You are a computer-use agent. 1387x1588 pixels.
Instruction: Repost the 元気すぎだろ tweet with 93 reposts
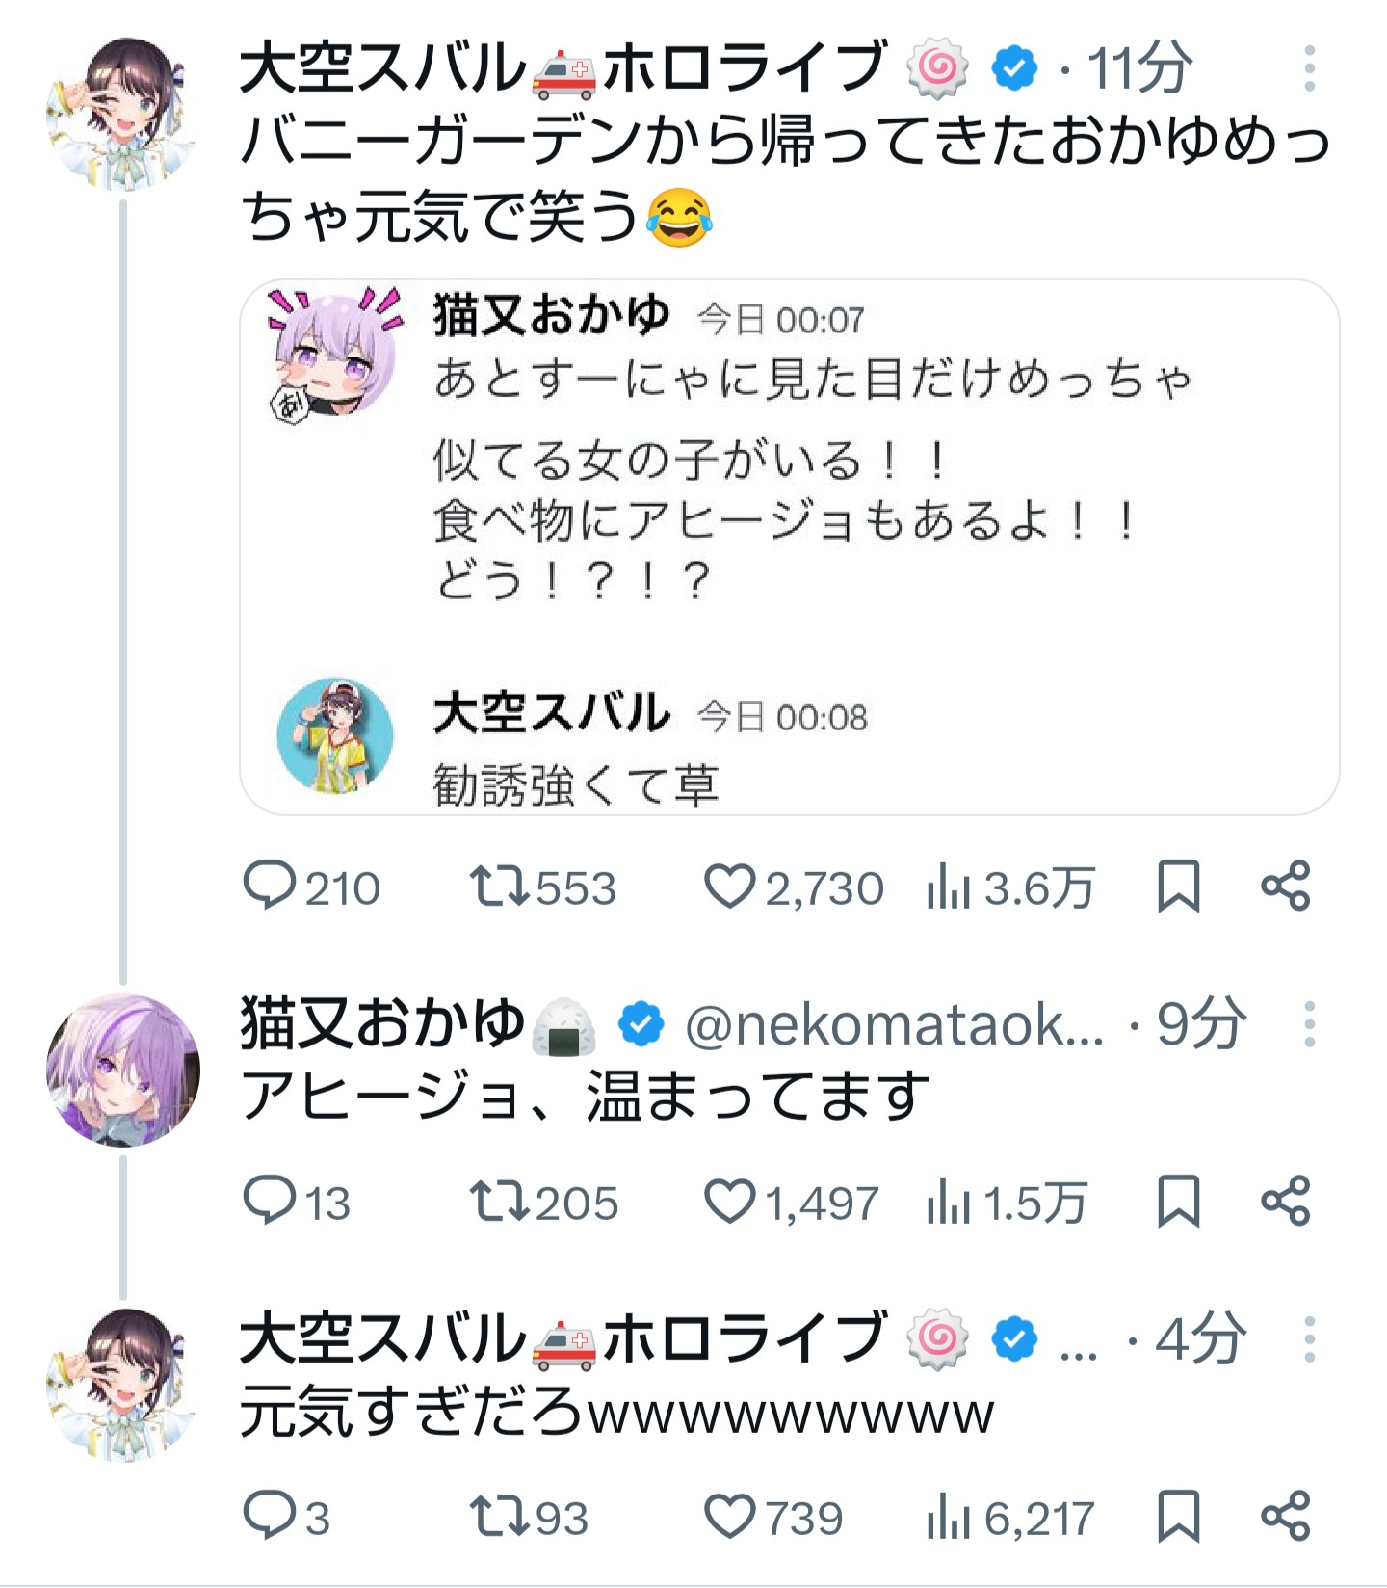pyautogui.click(x=498, y=1517)
